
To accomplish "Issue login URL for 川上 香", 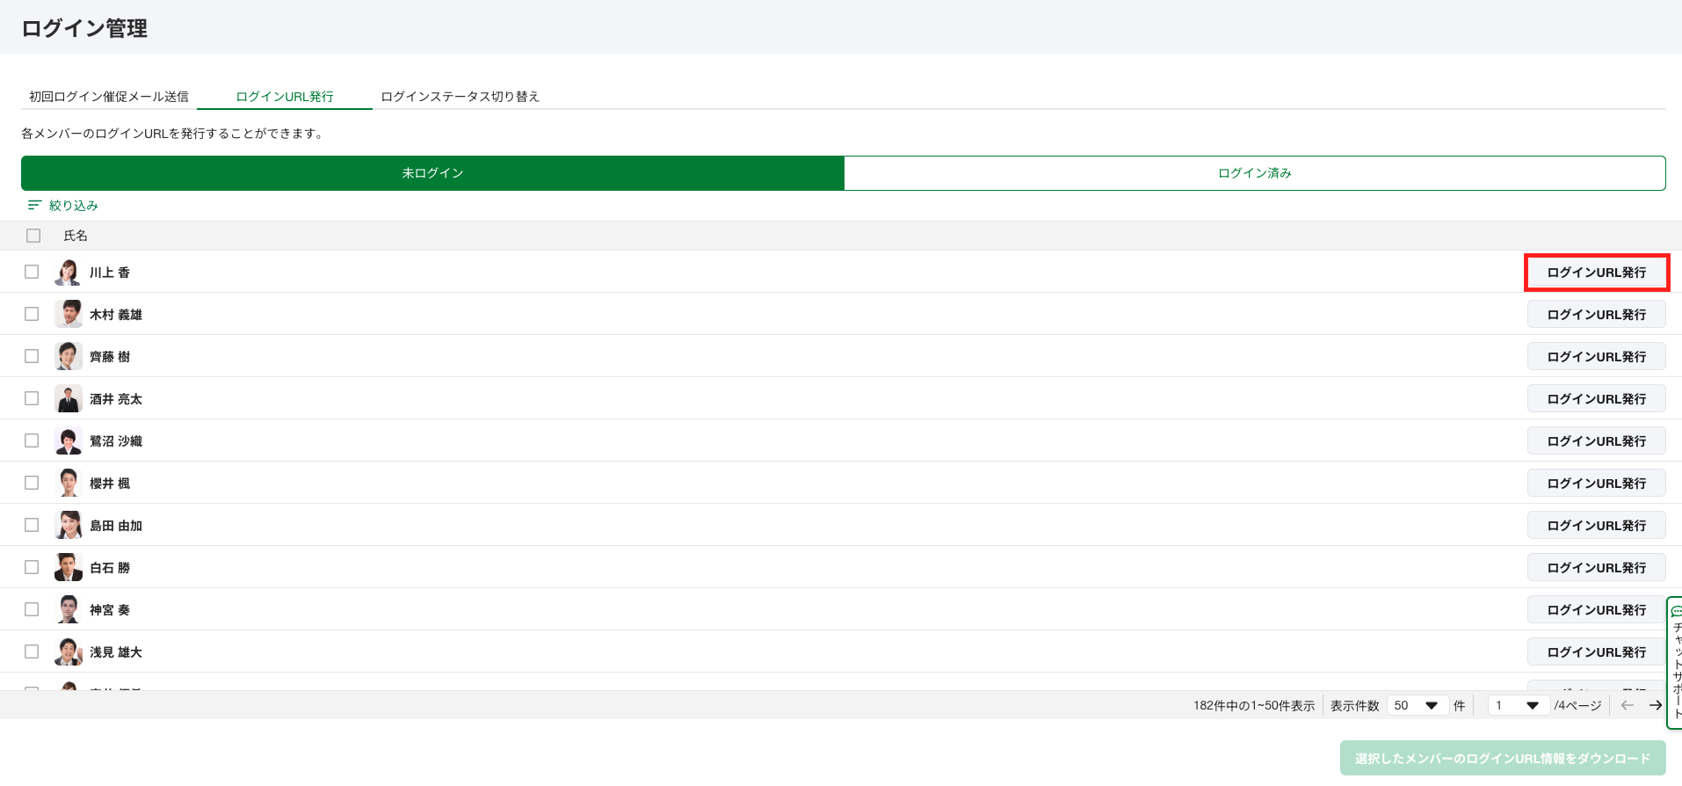I will (x=1596, y=273).
